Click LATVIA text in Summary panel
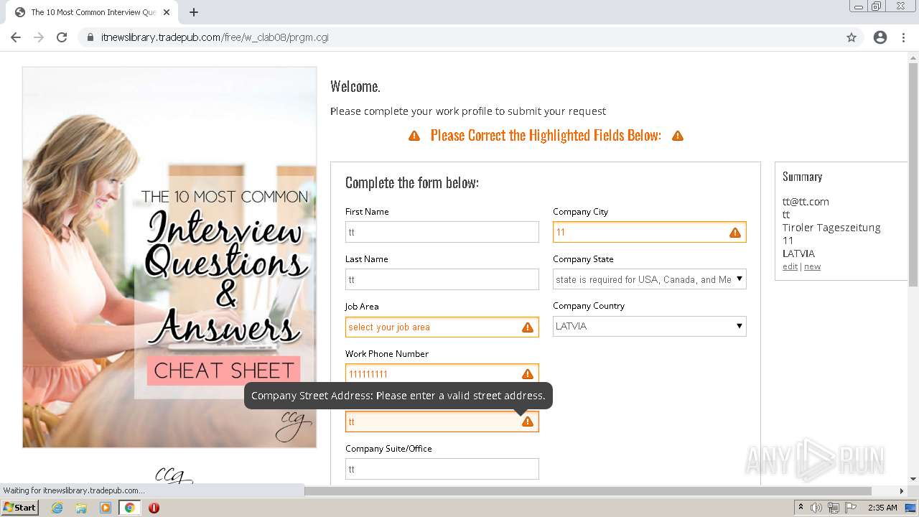919x517 pixels. [798, 253]
